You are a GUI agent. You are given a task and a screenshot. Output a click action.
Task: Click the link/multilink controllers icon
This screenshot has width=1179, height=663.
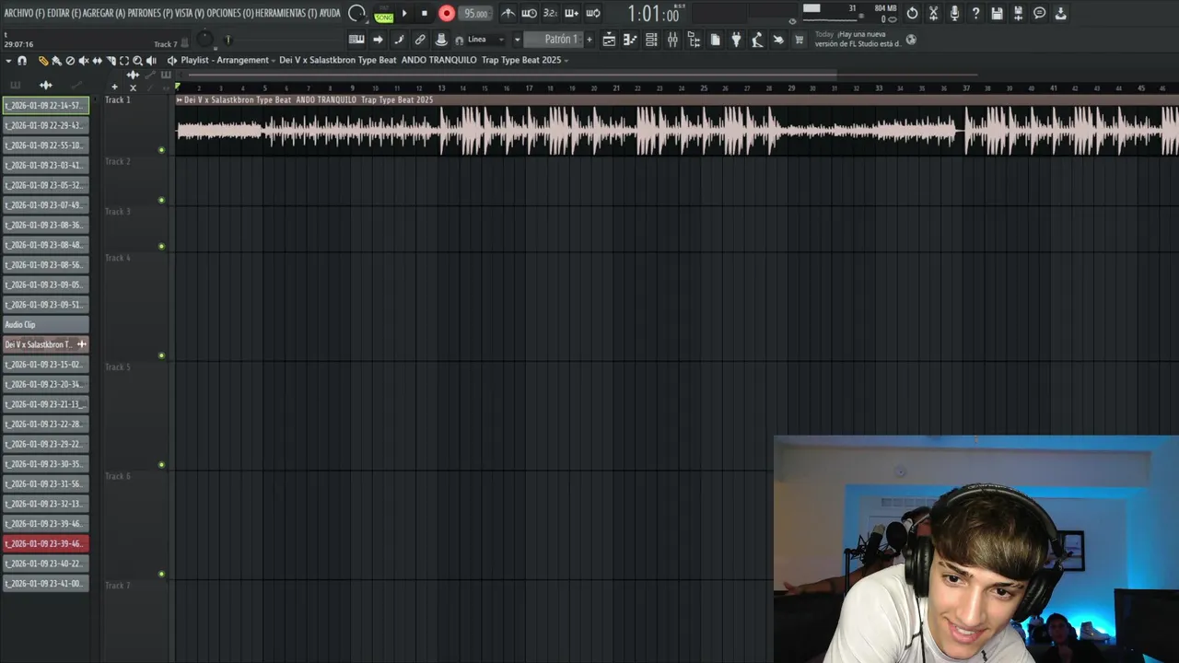[420, 40]
